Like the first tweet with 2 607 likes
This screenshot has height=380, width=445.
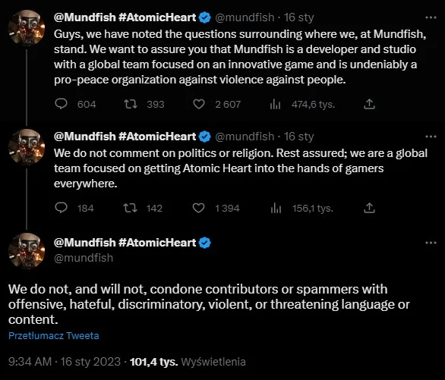coord(199,104)
